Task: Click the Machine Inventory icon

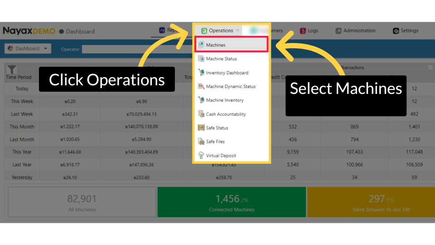Action: [x=201, y=100]
